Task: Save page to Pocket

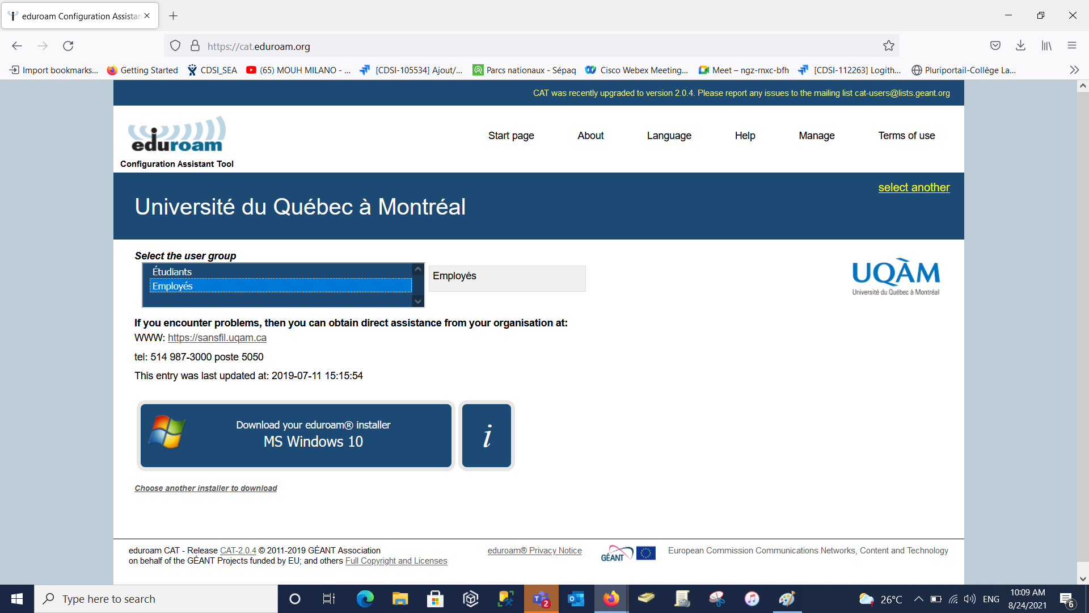Action: (995, 46)
